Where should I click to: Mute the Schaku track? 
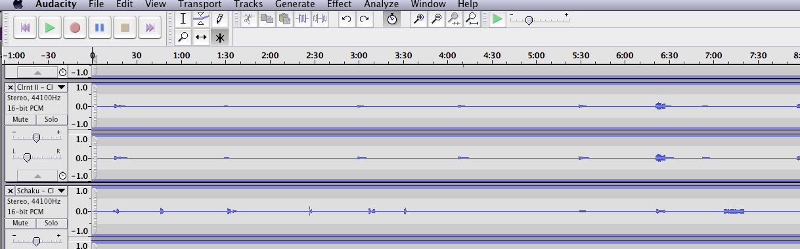(20, 223)
